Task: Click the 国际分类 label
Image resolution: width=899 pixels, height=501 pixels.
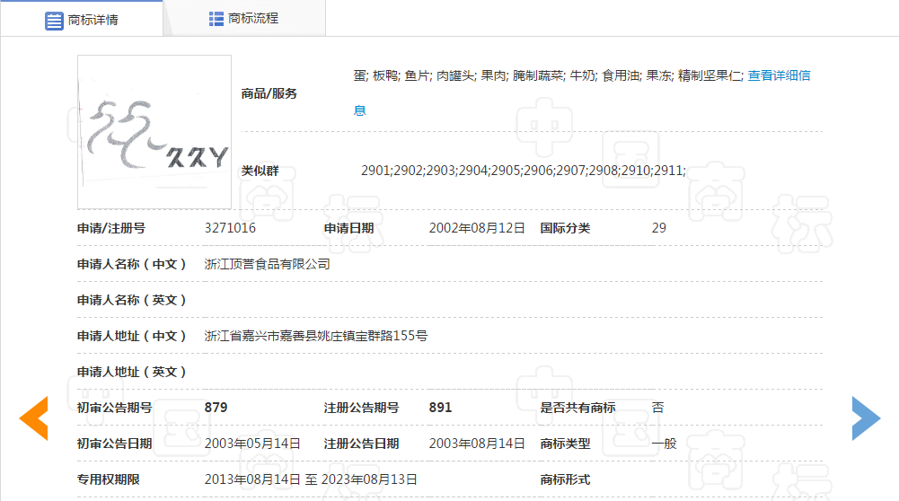Action: (565, 228)
